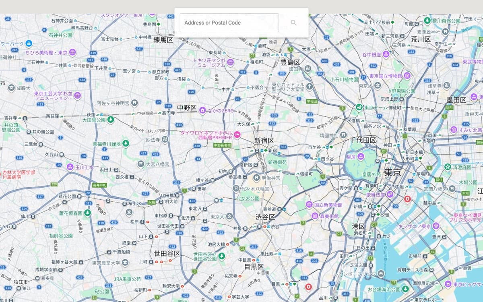Viewport: 483px width, 302px height.
Task: Click the 世田谷区立世田谷公園 park pin
Action: point(221,256)
